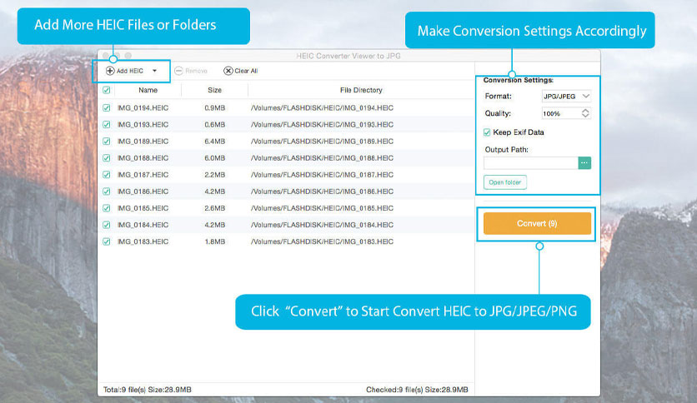This screenshot has width=697, height=403.
Task: Click path /Volumes/FLASHDISK/HEIC/IMG_0194.HEIC
Action: coord(322,108)
